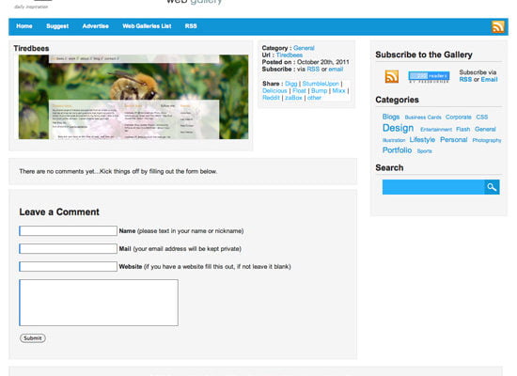The image size is (517, 376).
Task: Share the post on Mixx
Action: click(338, 90)
